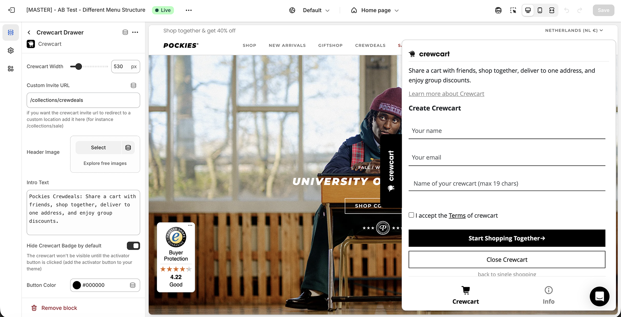Open the app embeds icon in sidebar

click(x=11, y=69)
